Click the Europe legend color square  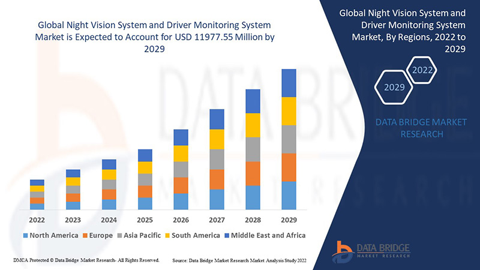[85, 235]
